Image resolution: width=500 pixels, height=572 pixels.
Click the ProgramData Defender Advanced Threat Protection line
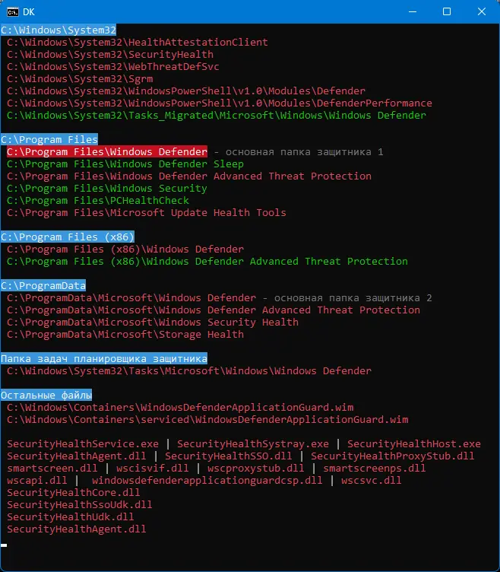(214, 310)
